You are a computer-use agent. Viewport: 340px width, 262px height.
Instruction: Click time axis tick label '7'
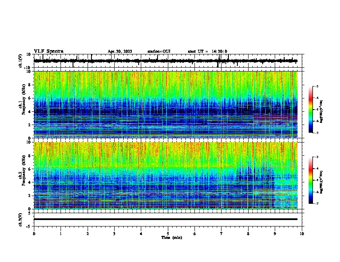tap(222, 234)
